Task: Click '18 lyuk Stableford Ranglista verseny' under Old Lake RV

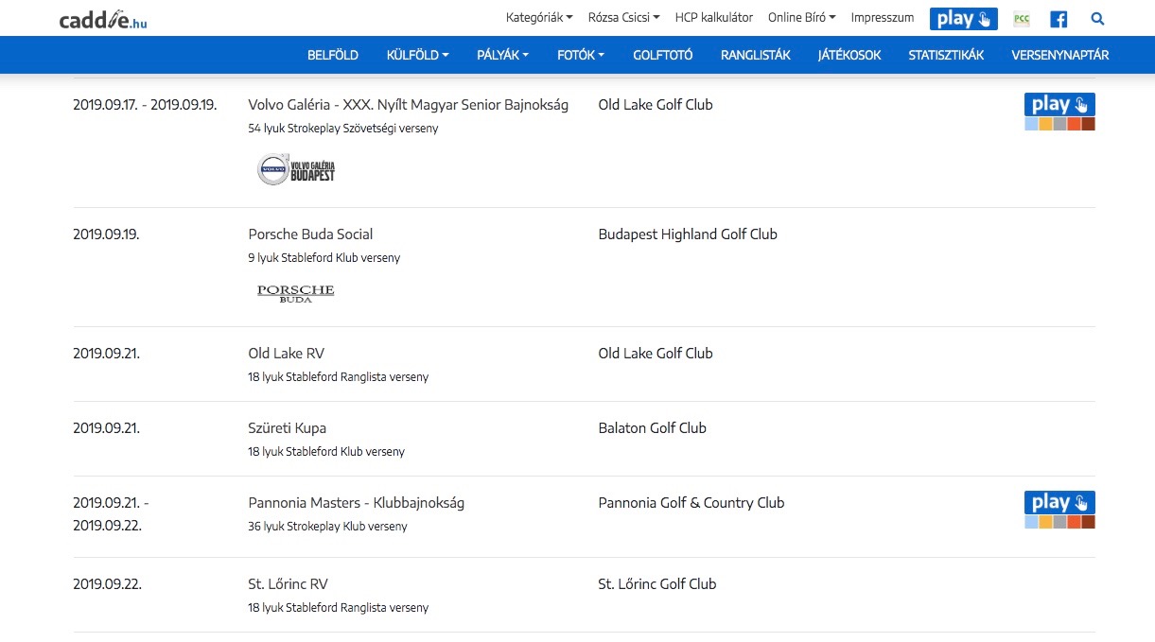Action: 339,377
